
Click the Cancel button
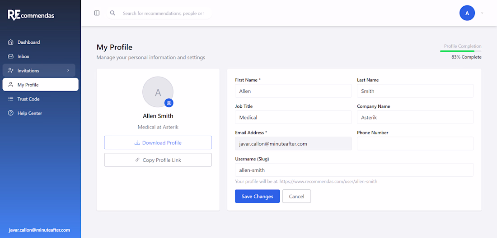[296, 196]
